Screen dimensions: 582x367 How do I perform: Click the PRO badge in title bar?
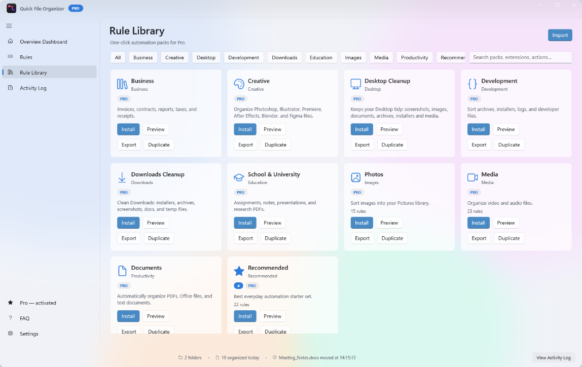pyautogui.click(x=76, y=8)
